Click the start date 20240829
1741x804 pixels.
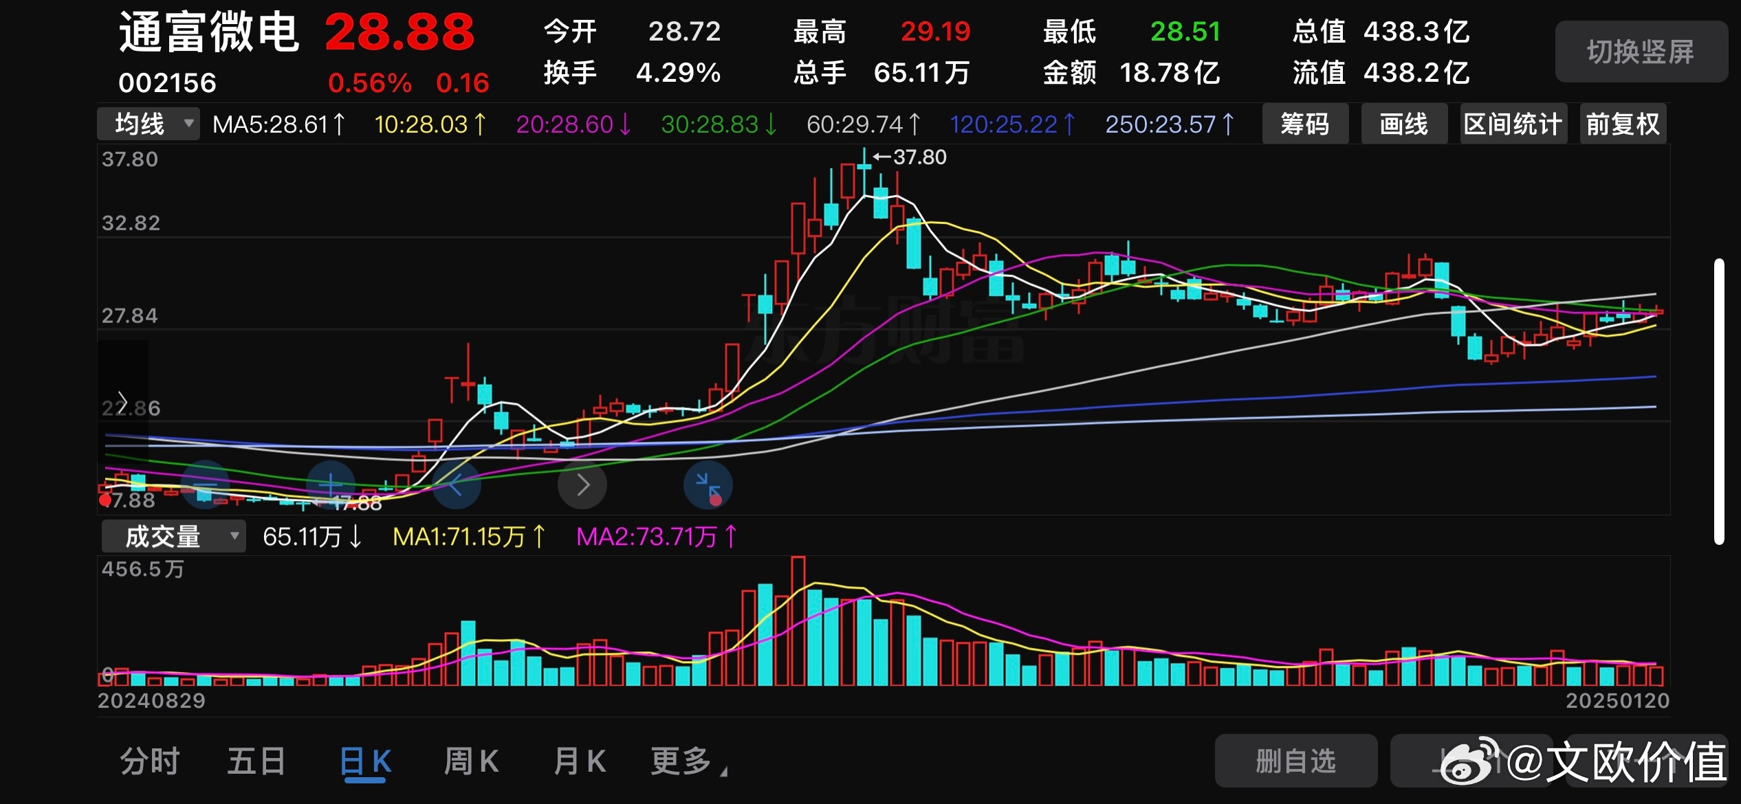click(x=152, y=701)
